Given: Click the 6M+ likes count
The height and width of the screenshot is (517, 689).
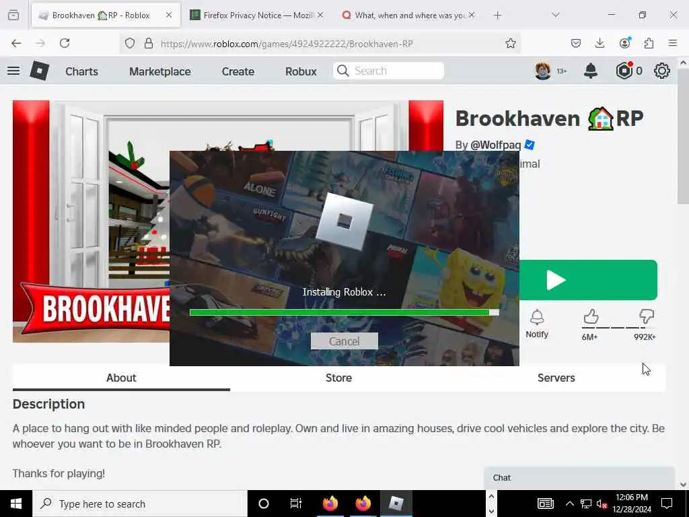Looking at the screenshot, I should coord(589,337).
